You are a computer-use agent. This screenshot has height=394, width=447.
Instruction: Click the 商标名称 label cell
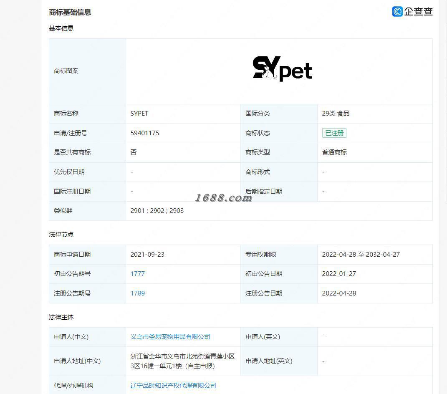[87, 114]
